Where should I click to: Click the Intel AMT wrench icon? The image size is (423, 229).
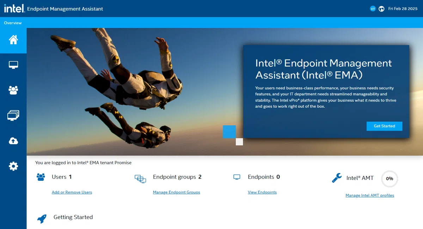pos(337,178)
